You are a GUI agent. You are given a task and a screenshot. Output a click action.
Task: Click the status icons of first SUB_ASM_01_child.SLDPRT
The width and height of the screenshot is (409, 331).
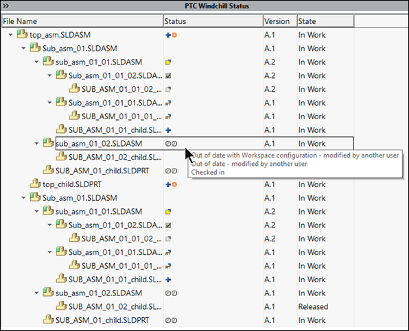tap(171, 171)
